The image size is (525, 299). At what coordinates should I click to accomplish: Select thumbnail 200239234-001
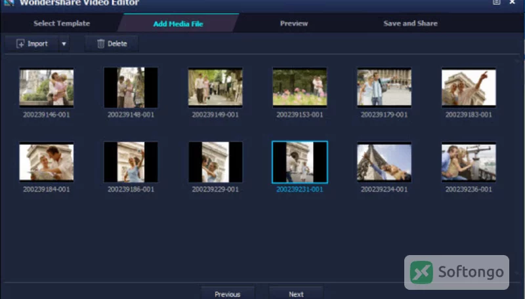(x=384, y=162)
